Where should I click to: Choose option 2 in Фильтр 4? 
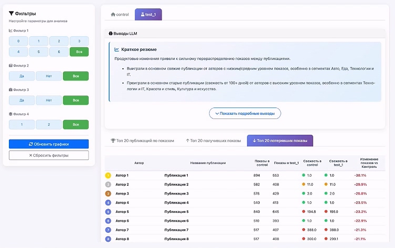tap(49, 124)
